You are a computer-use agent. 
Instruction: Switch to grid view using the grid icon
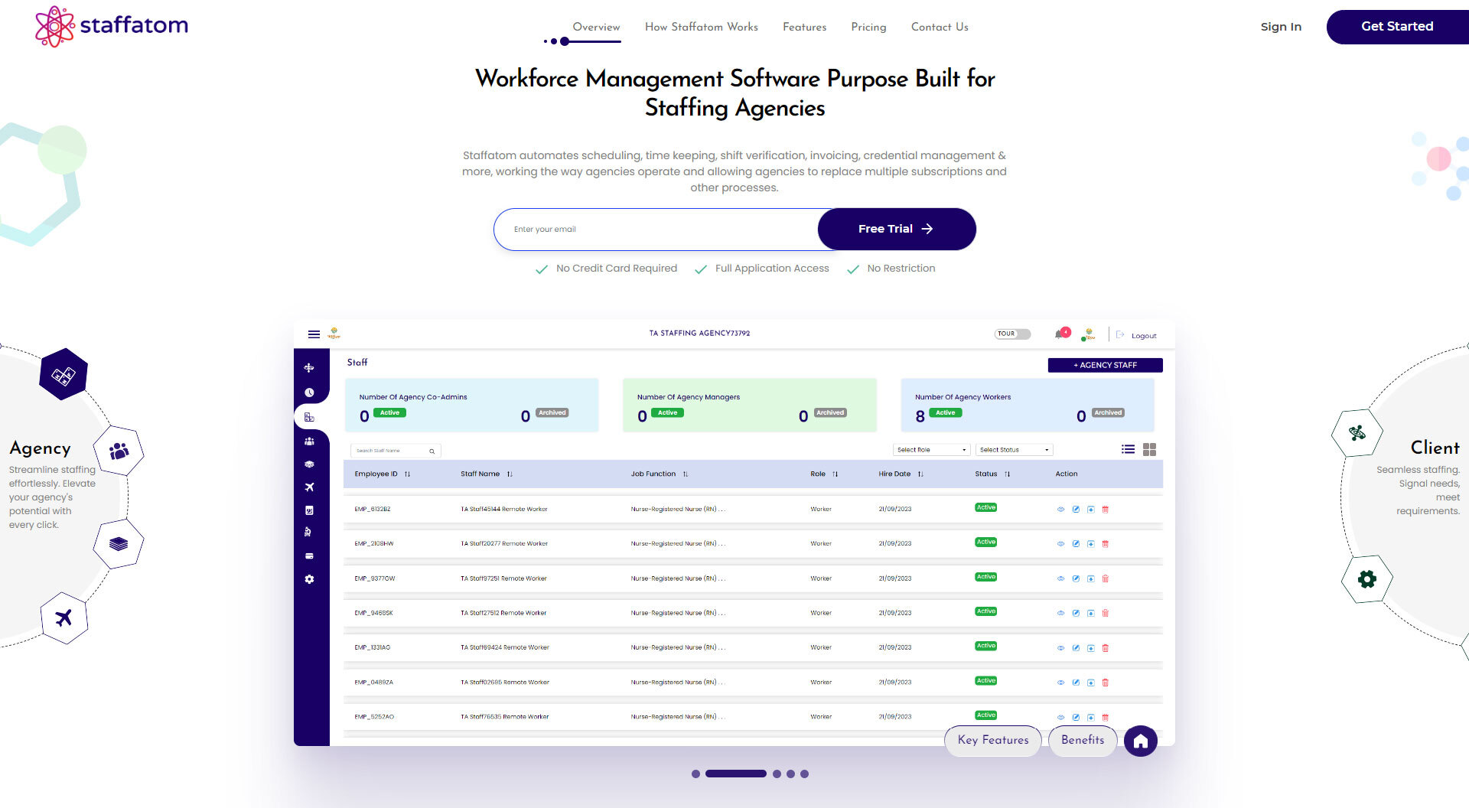click(1149, 449)
